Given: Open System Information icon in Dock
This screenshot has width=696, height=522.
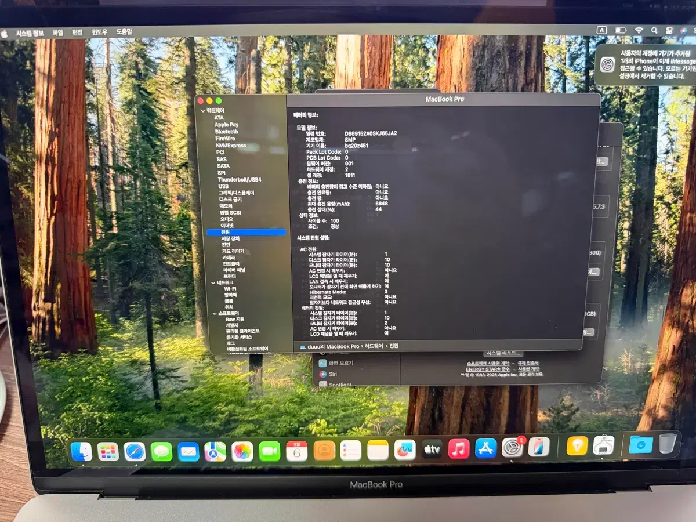Looking at the screenshot, I should (x=604, y=445).
